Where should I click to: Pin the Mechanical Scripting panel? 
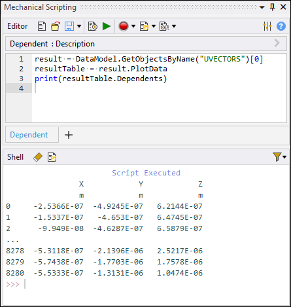click(x=272, y=7)
